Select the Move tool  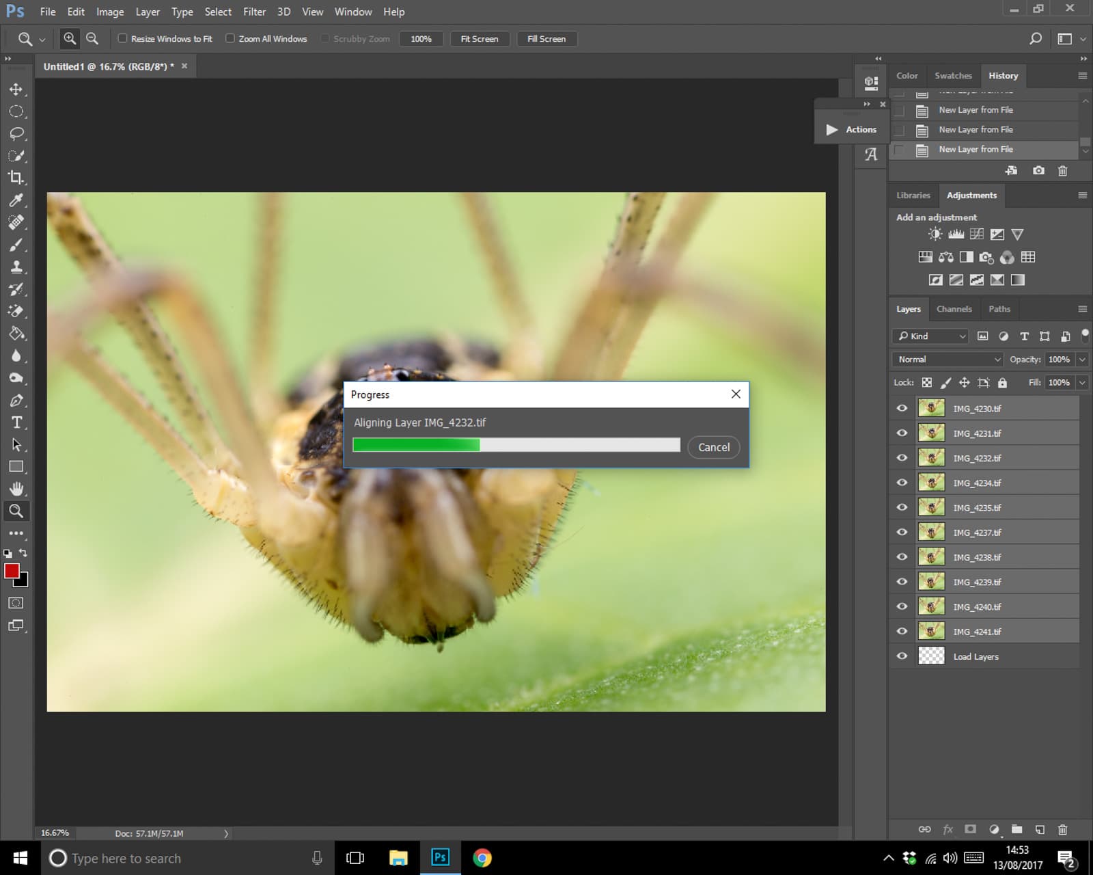point(16,90)
